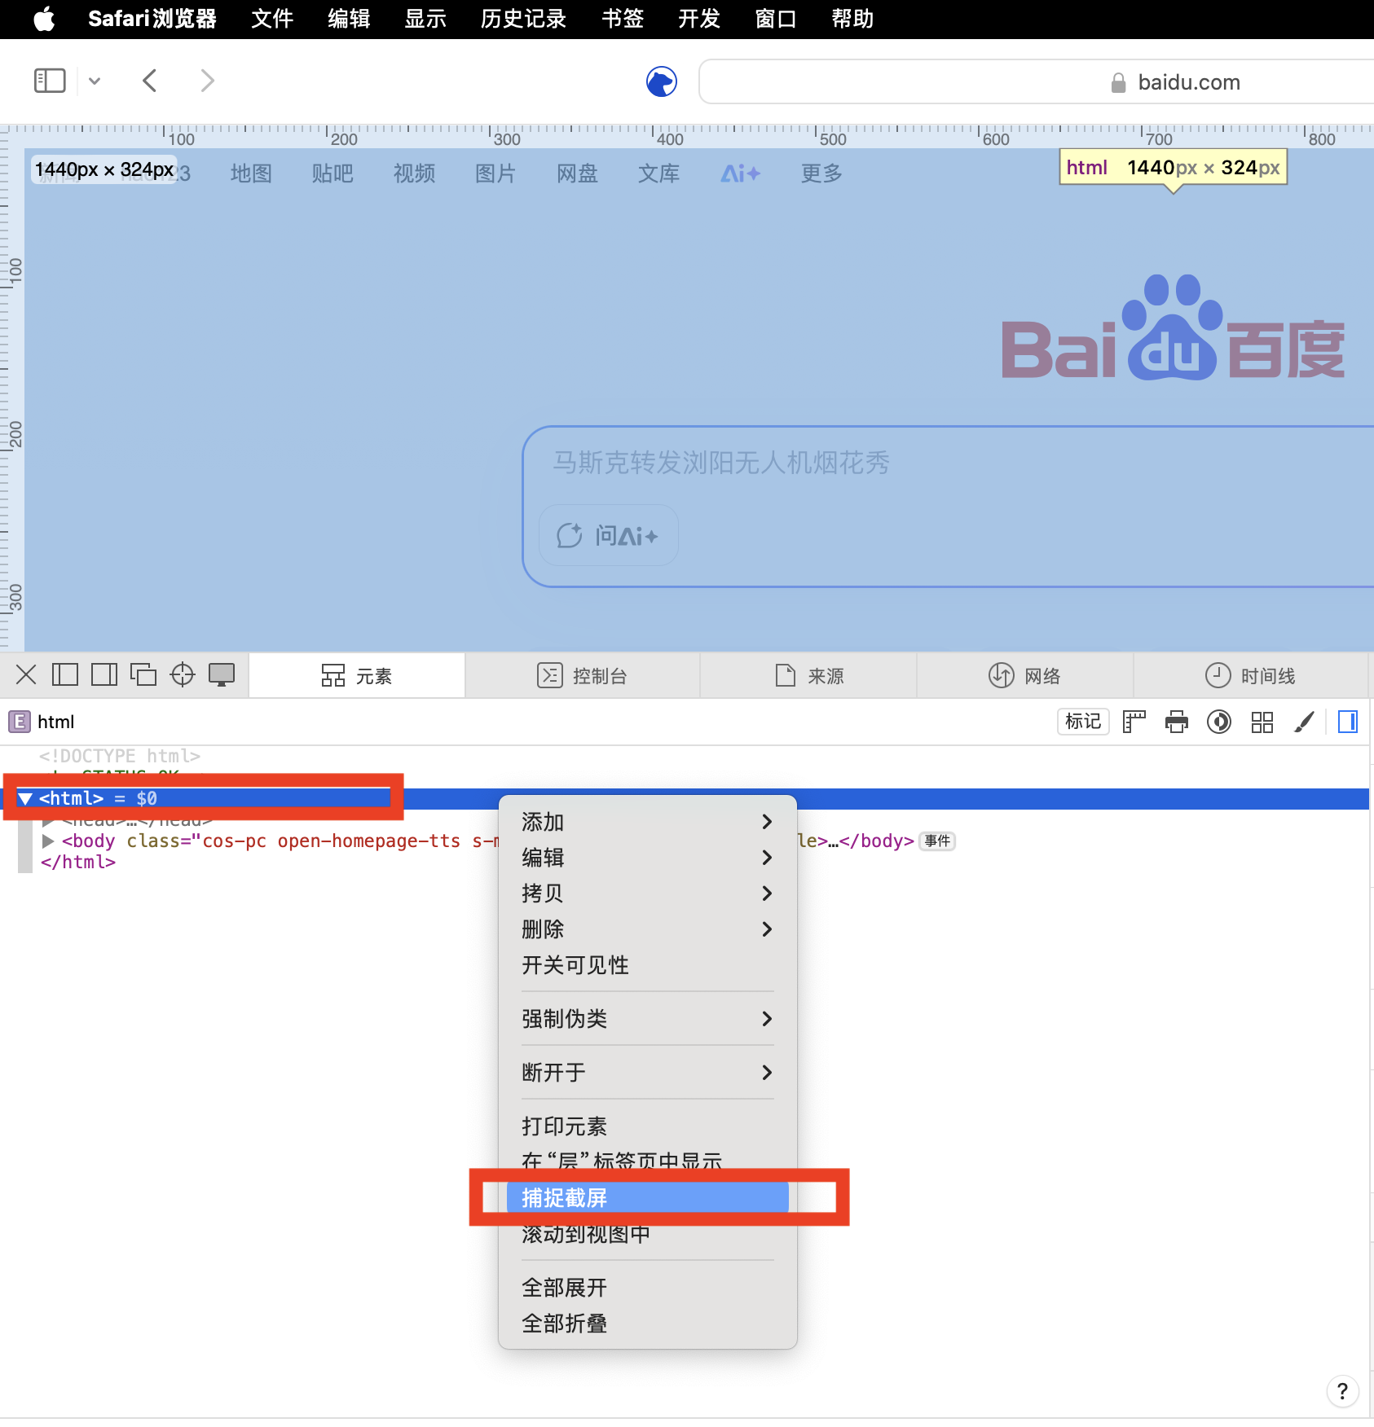1374x1427 pixels.
Task: Start element selection crosshair tool
Action: [183, 674]
